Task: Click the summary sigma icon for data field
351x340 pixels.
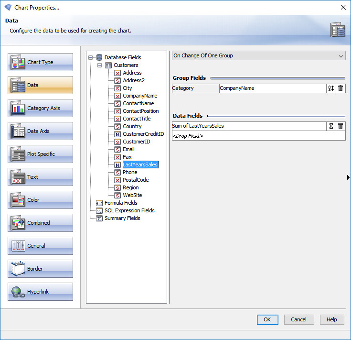Action: click(331, 126)
